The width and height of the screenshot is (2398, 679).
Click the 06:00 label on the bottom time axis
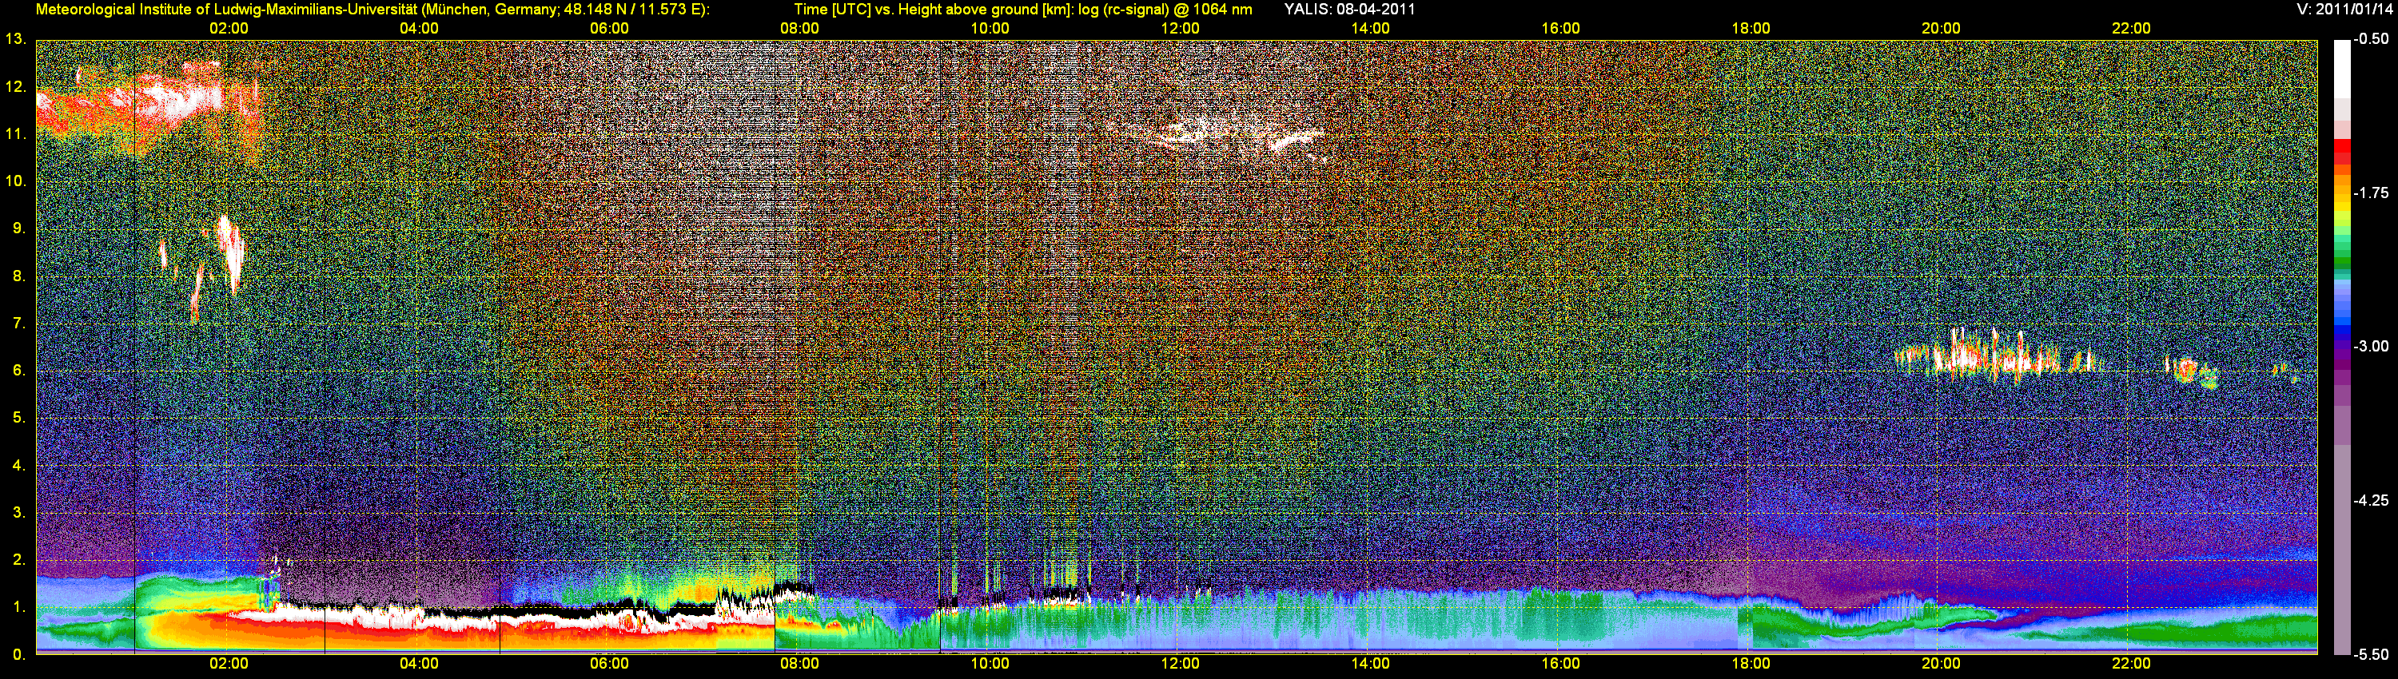610,664
